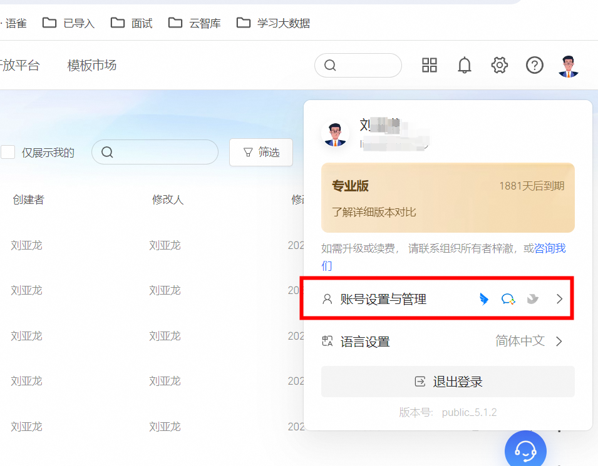Image resolution: width=598 pixels, height=466 pixels.
Task: Click 退出登录 logout button
Action: click(x=448, y=382)
